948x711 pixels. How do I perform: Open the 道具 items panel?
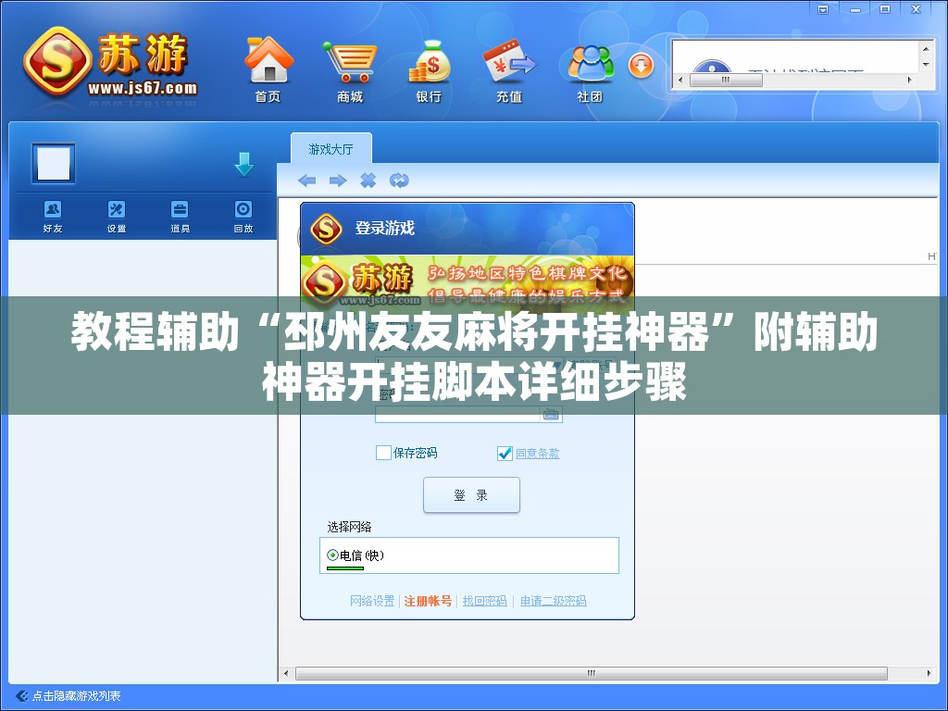click(x=180, y=216)
